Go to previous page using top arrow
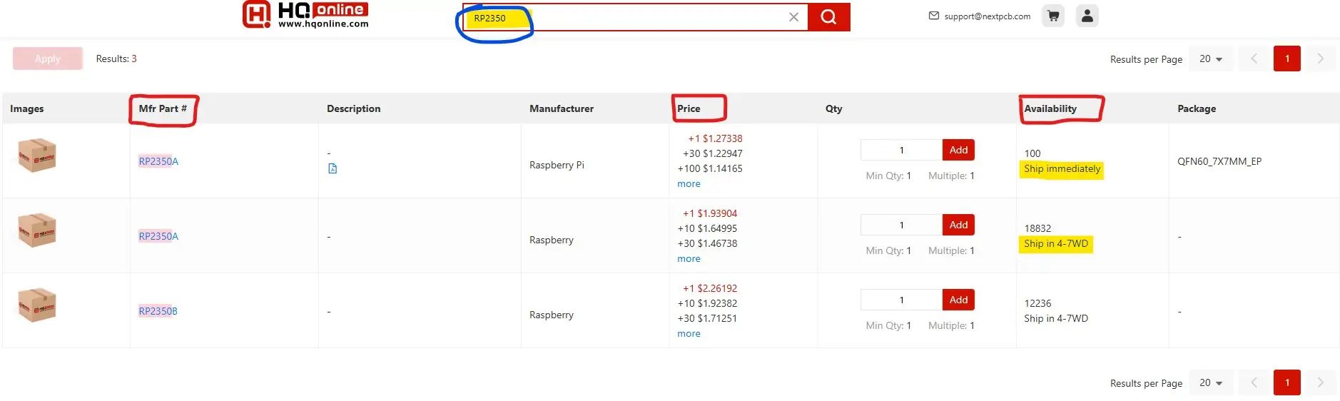 point(1254,59)
